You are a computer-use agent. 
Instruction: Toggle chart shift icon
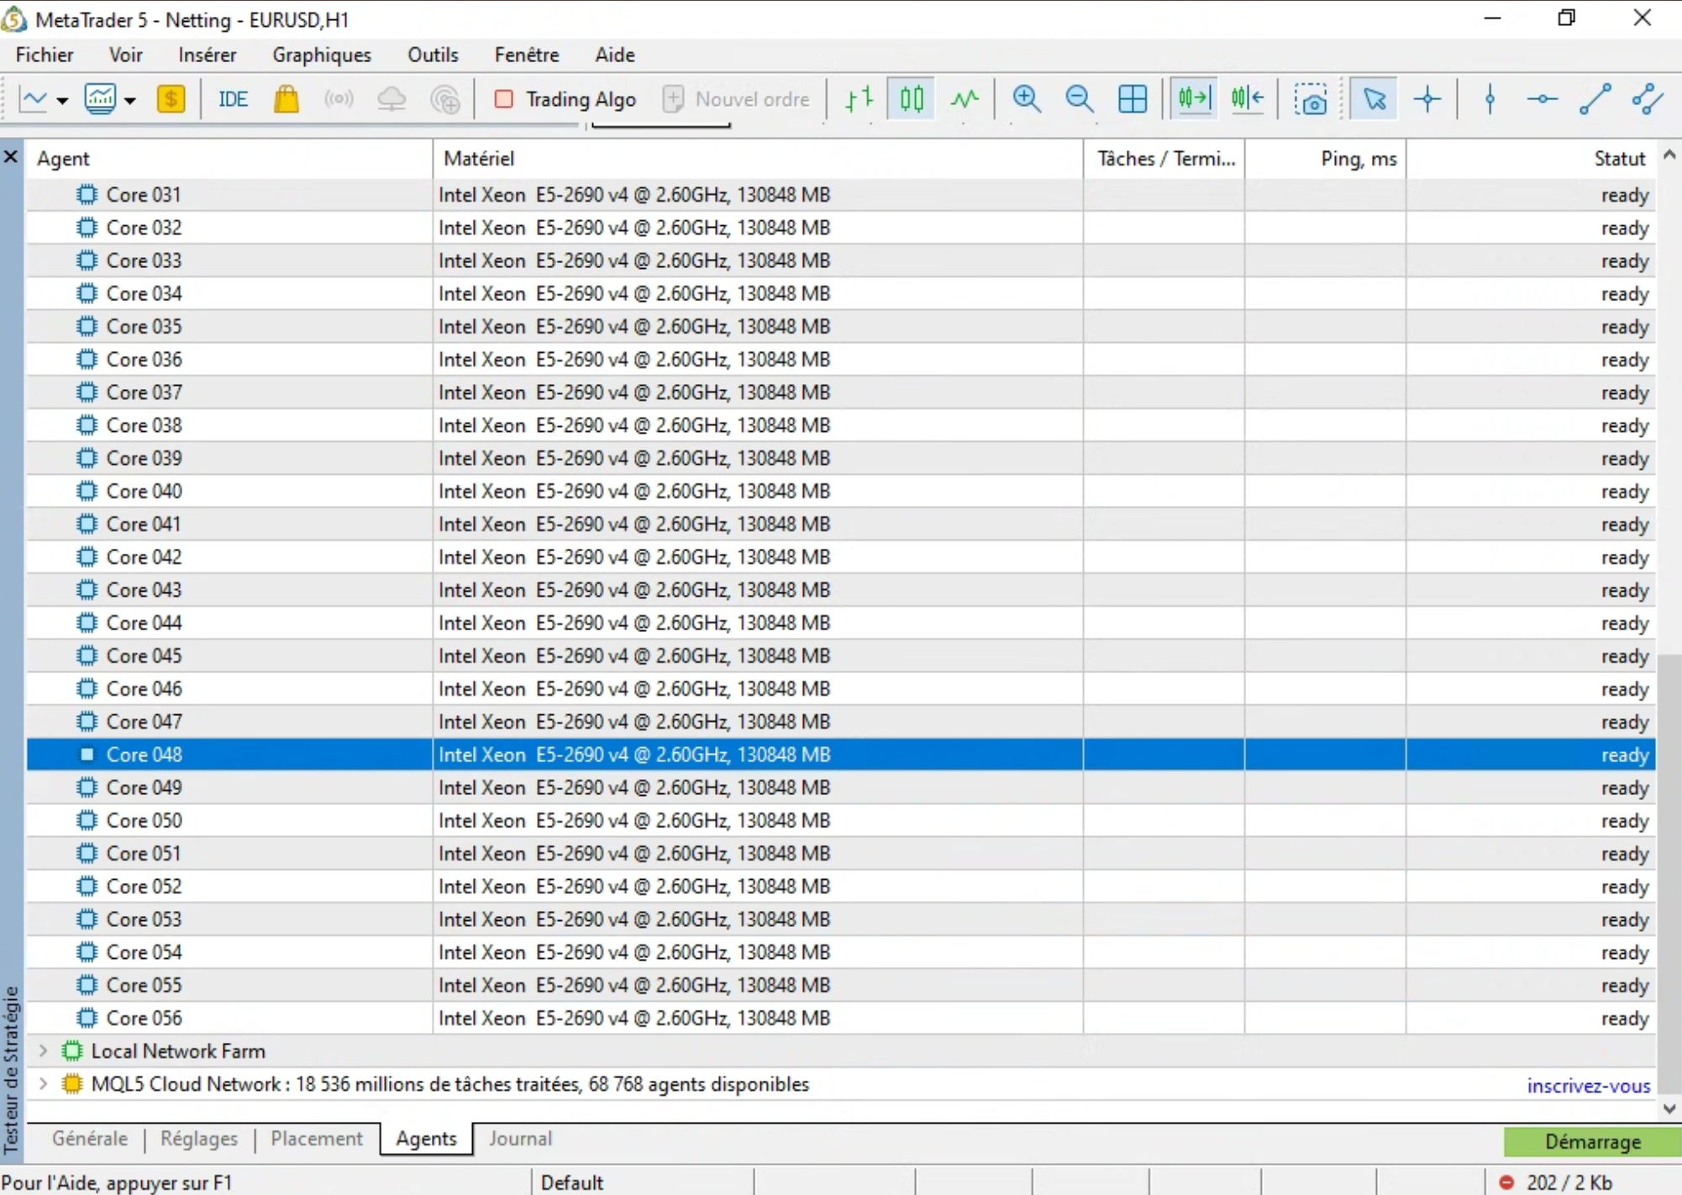(1248, 99)
